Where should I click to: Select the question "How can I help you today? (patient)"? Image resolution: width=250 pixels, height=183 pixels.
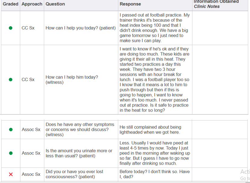(81, 28)
